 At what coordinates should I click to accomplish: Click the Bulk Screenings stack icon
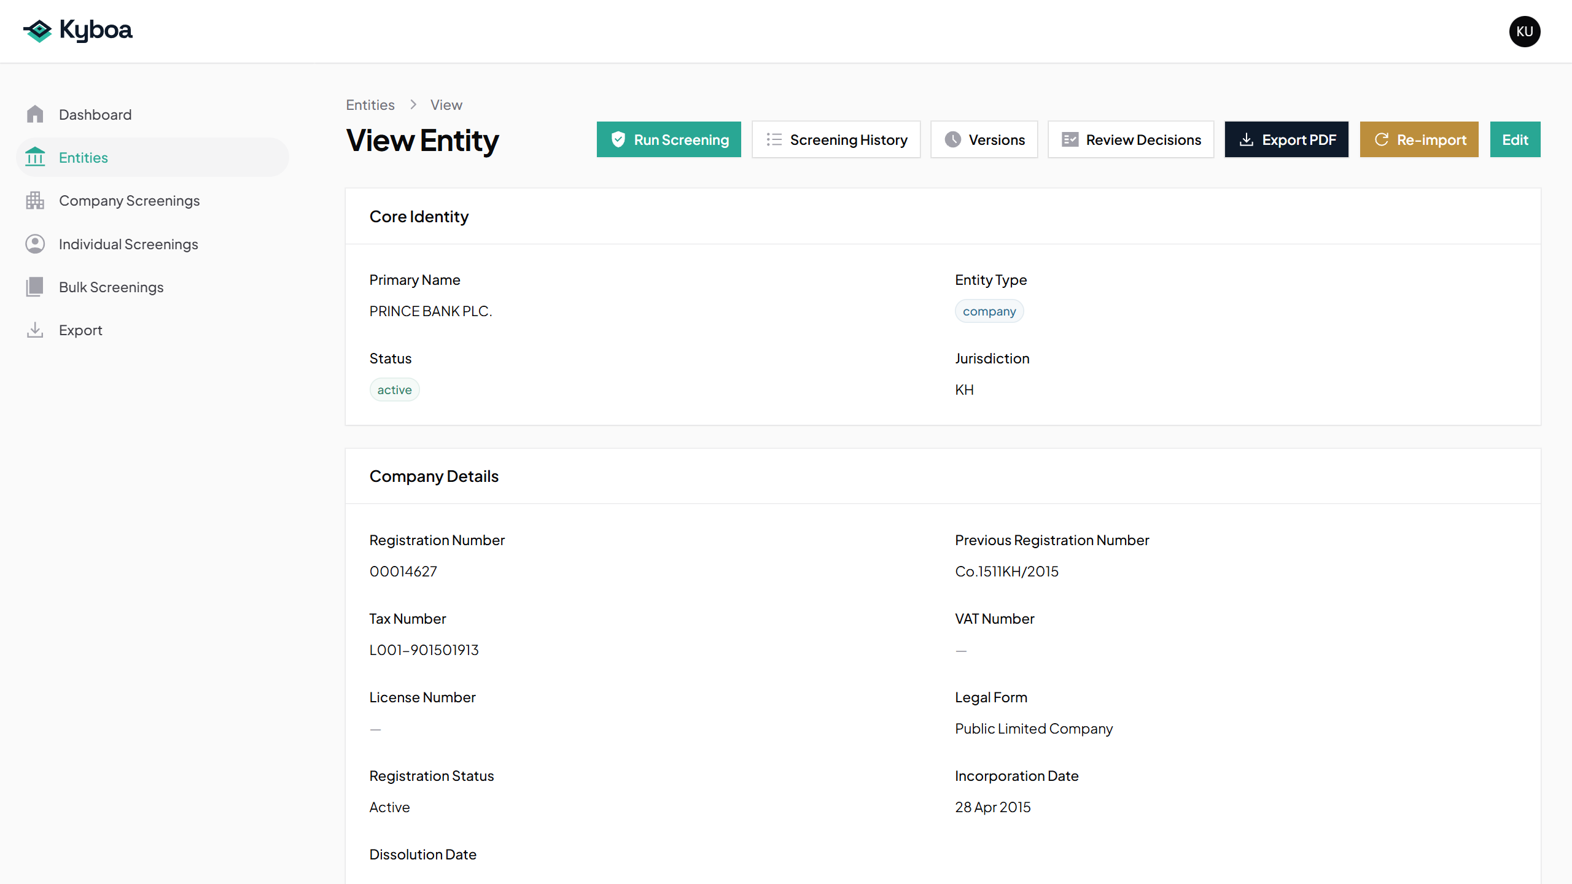tap(35, 287)
